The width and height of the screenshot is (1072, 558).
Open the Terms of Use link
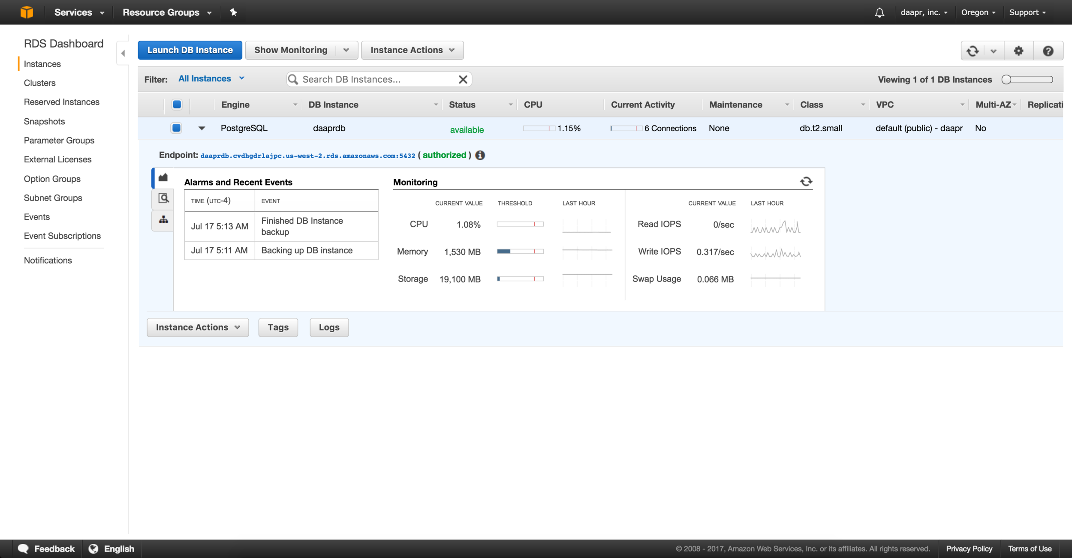(1030, 549)
